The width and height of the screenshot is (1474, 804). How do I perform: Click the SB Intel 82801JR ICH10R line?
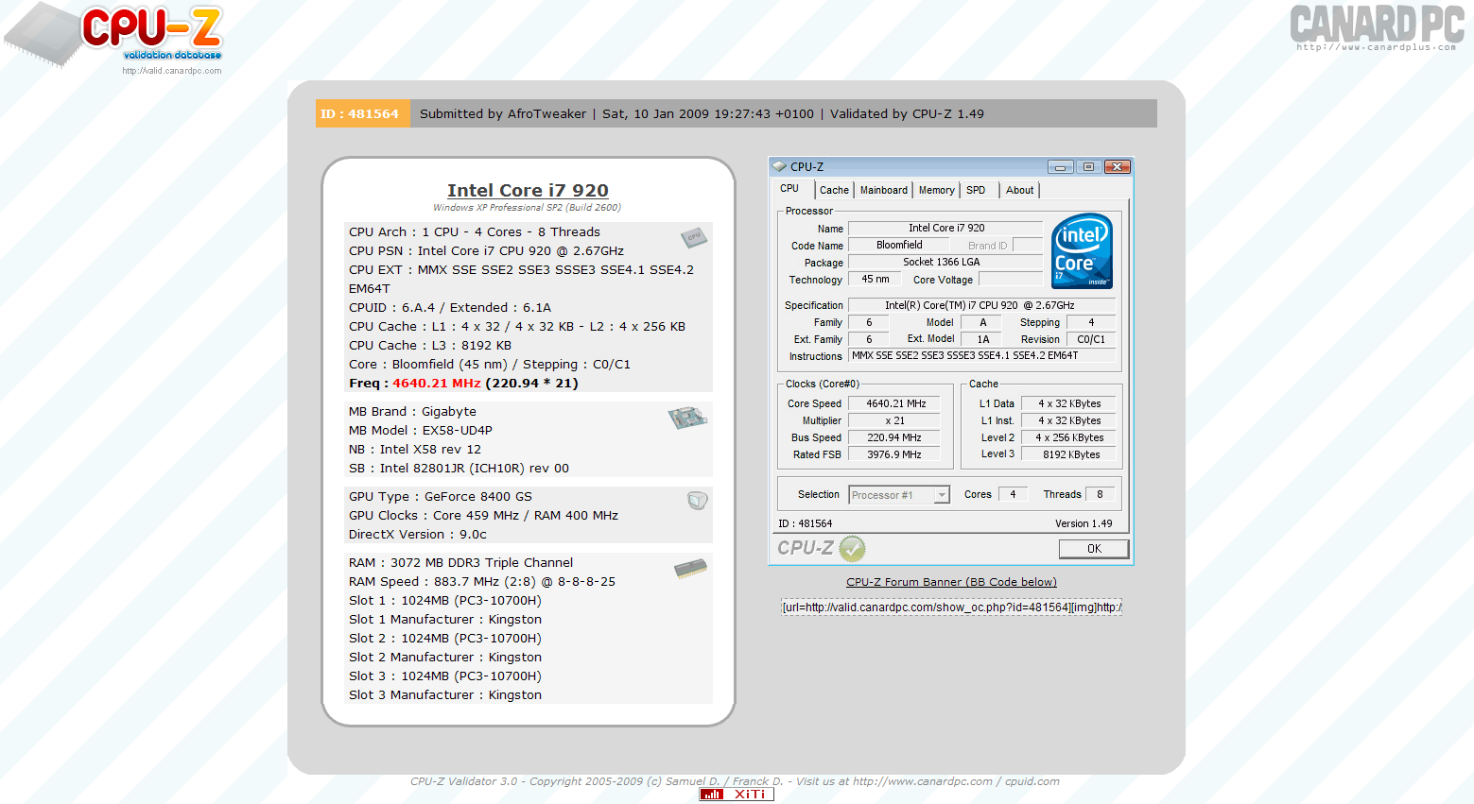coord(459,468)
